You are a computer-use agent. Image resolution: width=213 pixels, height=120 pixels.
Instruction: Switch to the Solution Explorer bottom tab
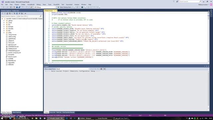coord(6,112)
